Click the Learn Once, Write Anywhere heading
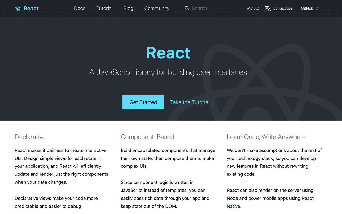The image size is (342, 214). pyautogui.click(x=266, y=137)
